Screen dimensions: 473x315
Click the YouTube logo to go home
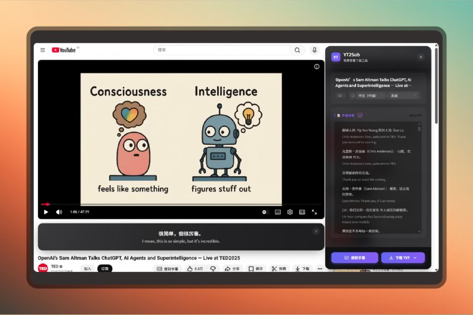(x=64, y=50)
